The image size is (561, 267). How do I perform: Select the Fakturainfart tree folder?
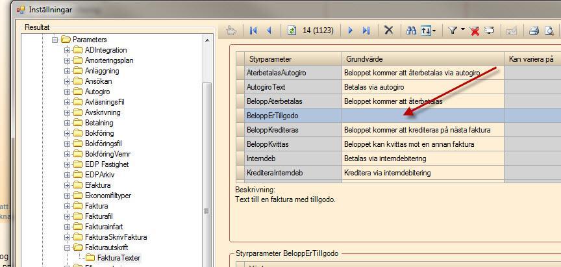(x=104, y=227)
